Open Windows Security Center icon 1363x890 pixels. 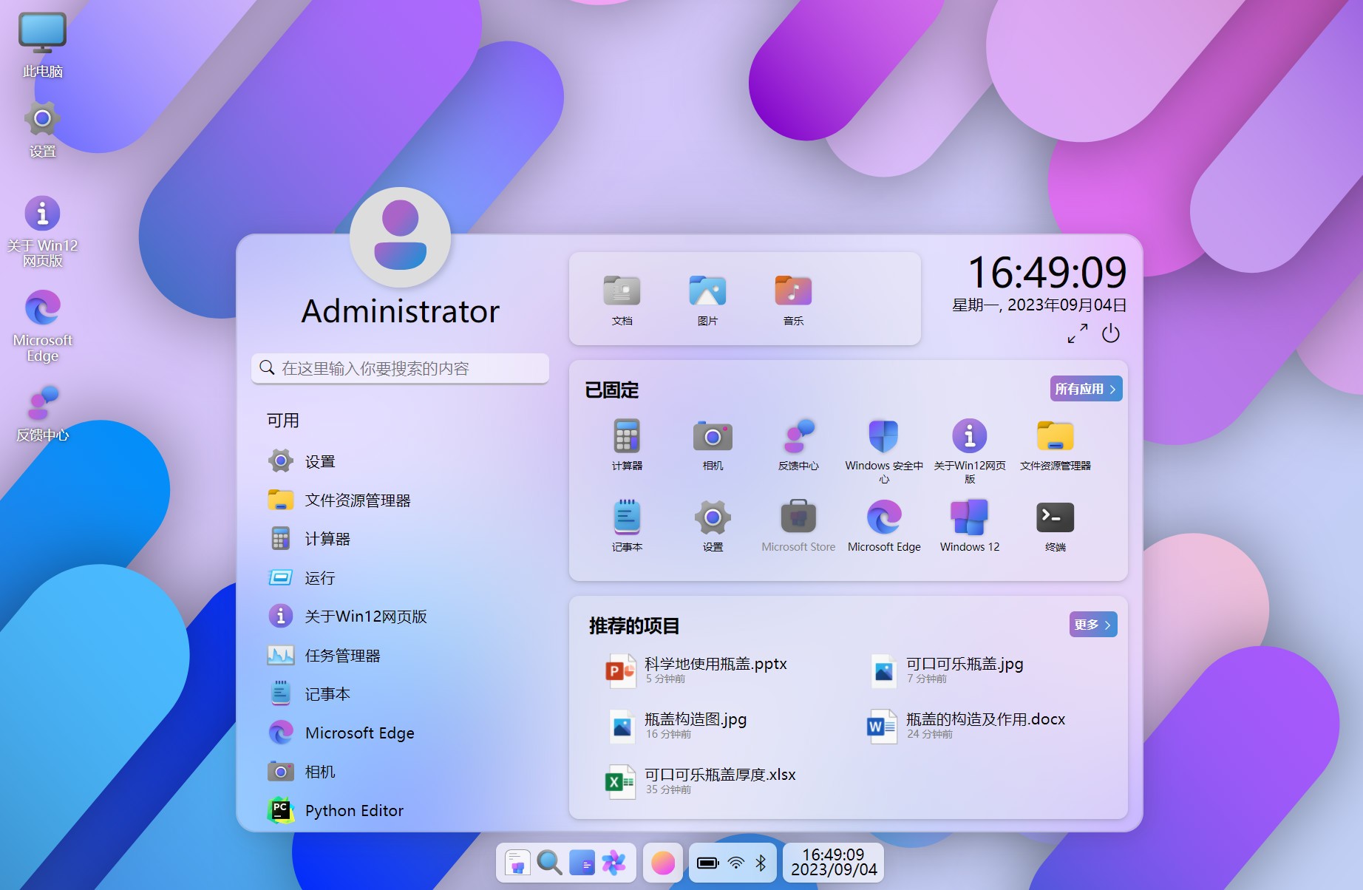884,449
